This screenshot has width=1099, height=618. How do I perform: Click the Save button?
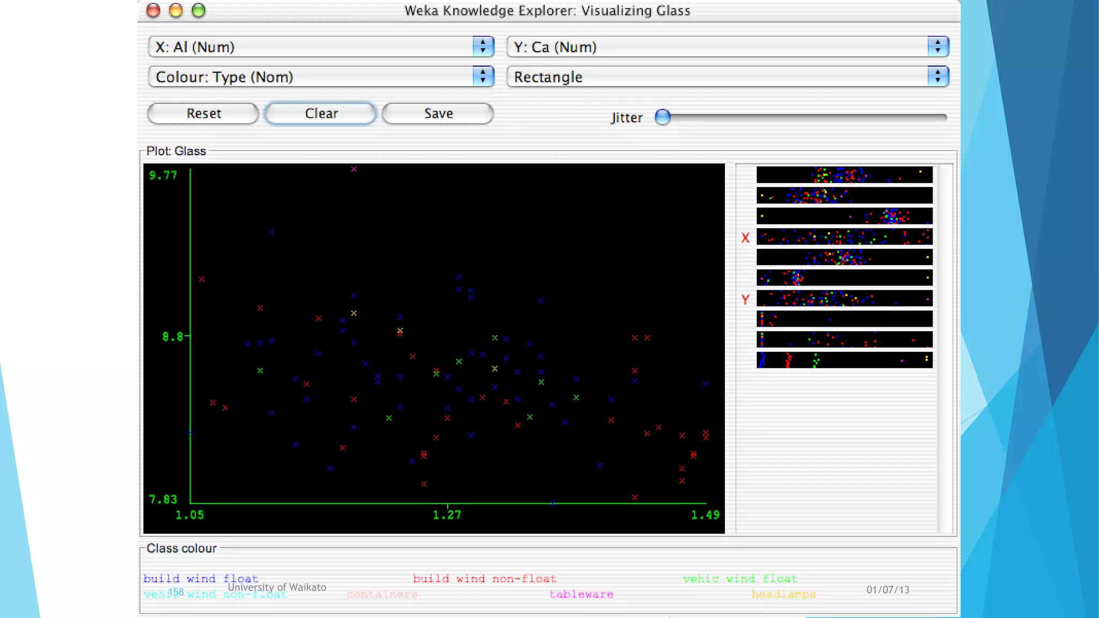[x=438, y=114]
